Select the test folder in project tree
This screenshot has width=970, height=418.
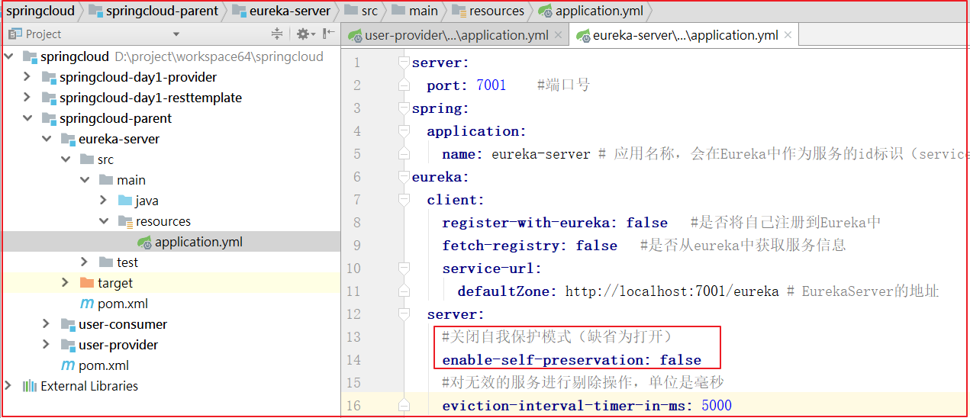pos(127,262)
